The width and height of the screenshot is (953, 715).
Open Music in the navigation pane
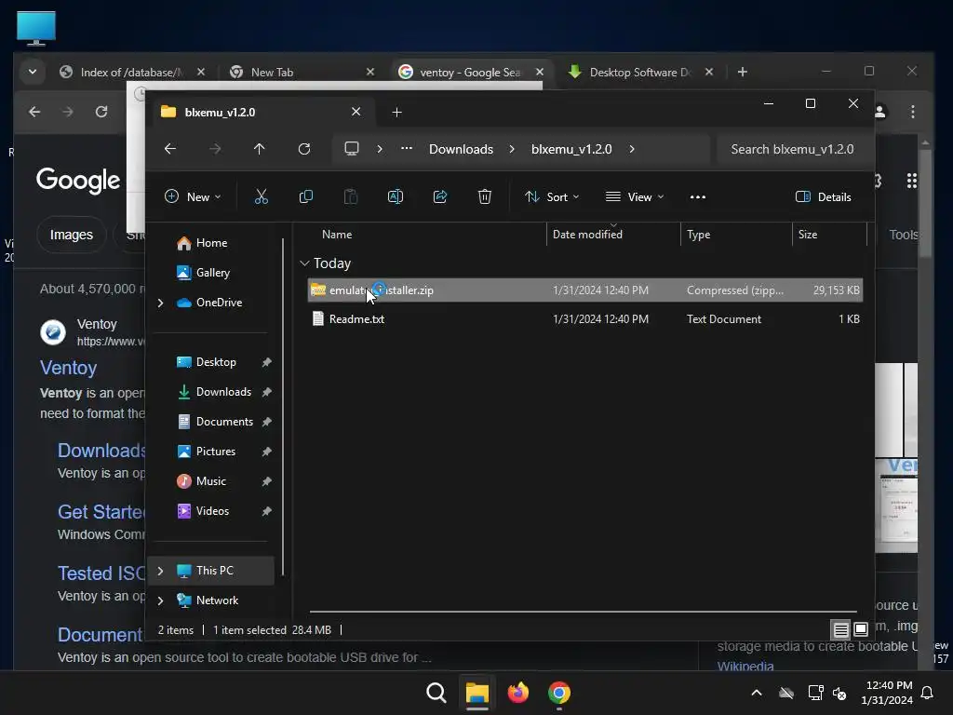point(210,481)
